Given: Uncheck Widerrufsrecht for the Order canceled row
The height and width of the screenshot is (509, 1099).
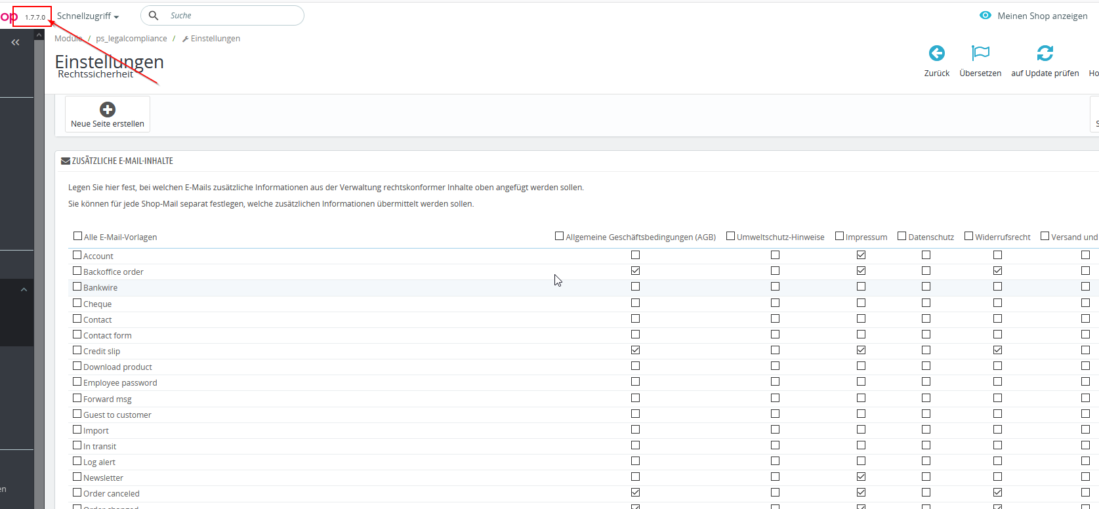Looking at the screenshot, I should click(997, 492).
